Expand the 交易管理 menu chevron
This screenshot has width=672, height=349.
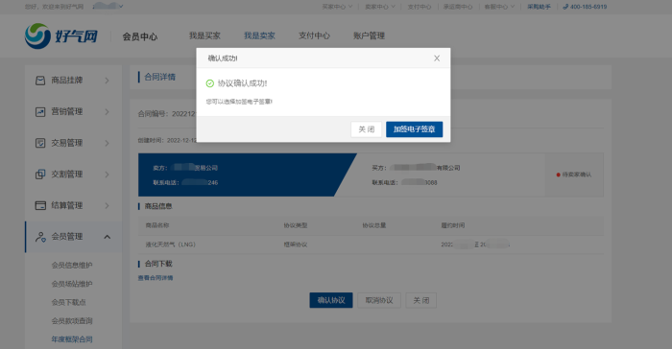tap(108, 143)
